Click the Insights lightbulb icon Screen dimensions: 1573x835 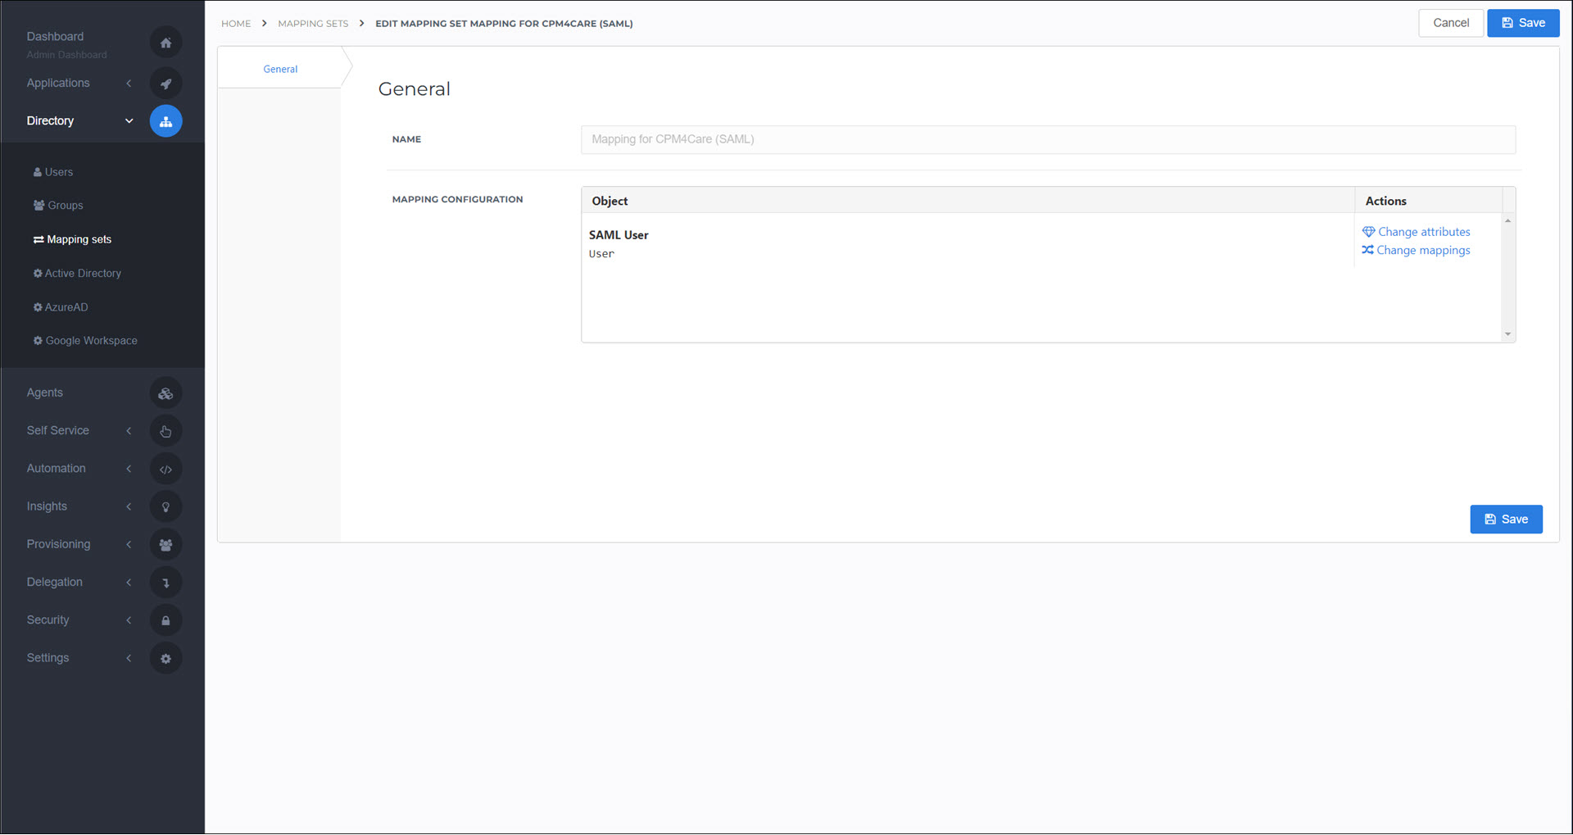pyautogui.click(x=165, y=507)
